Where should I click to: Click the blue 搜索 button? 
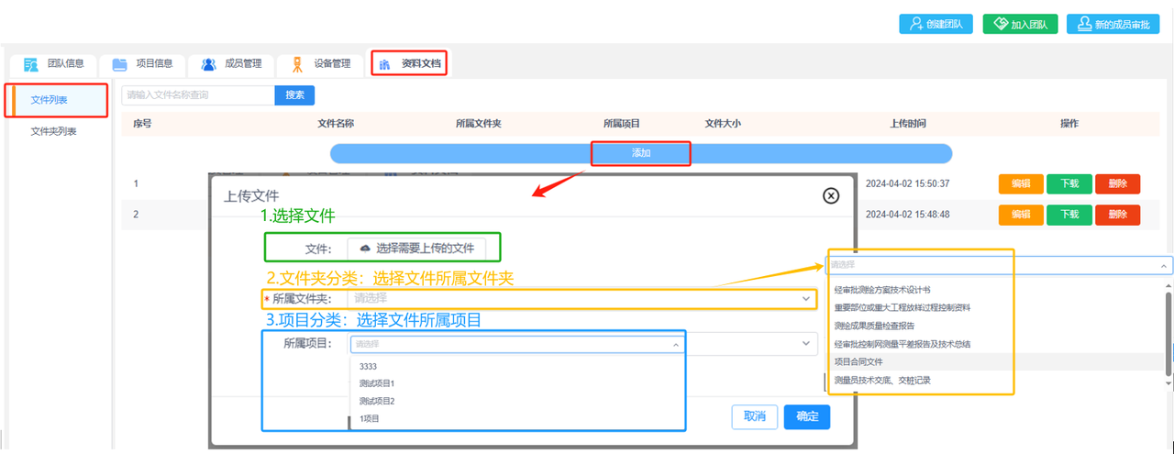click(294, 94)
